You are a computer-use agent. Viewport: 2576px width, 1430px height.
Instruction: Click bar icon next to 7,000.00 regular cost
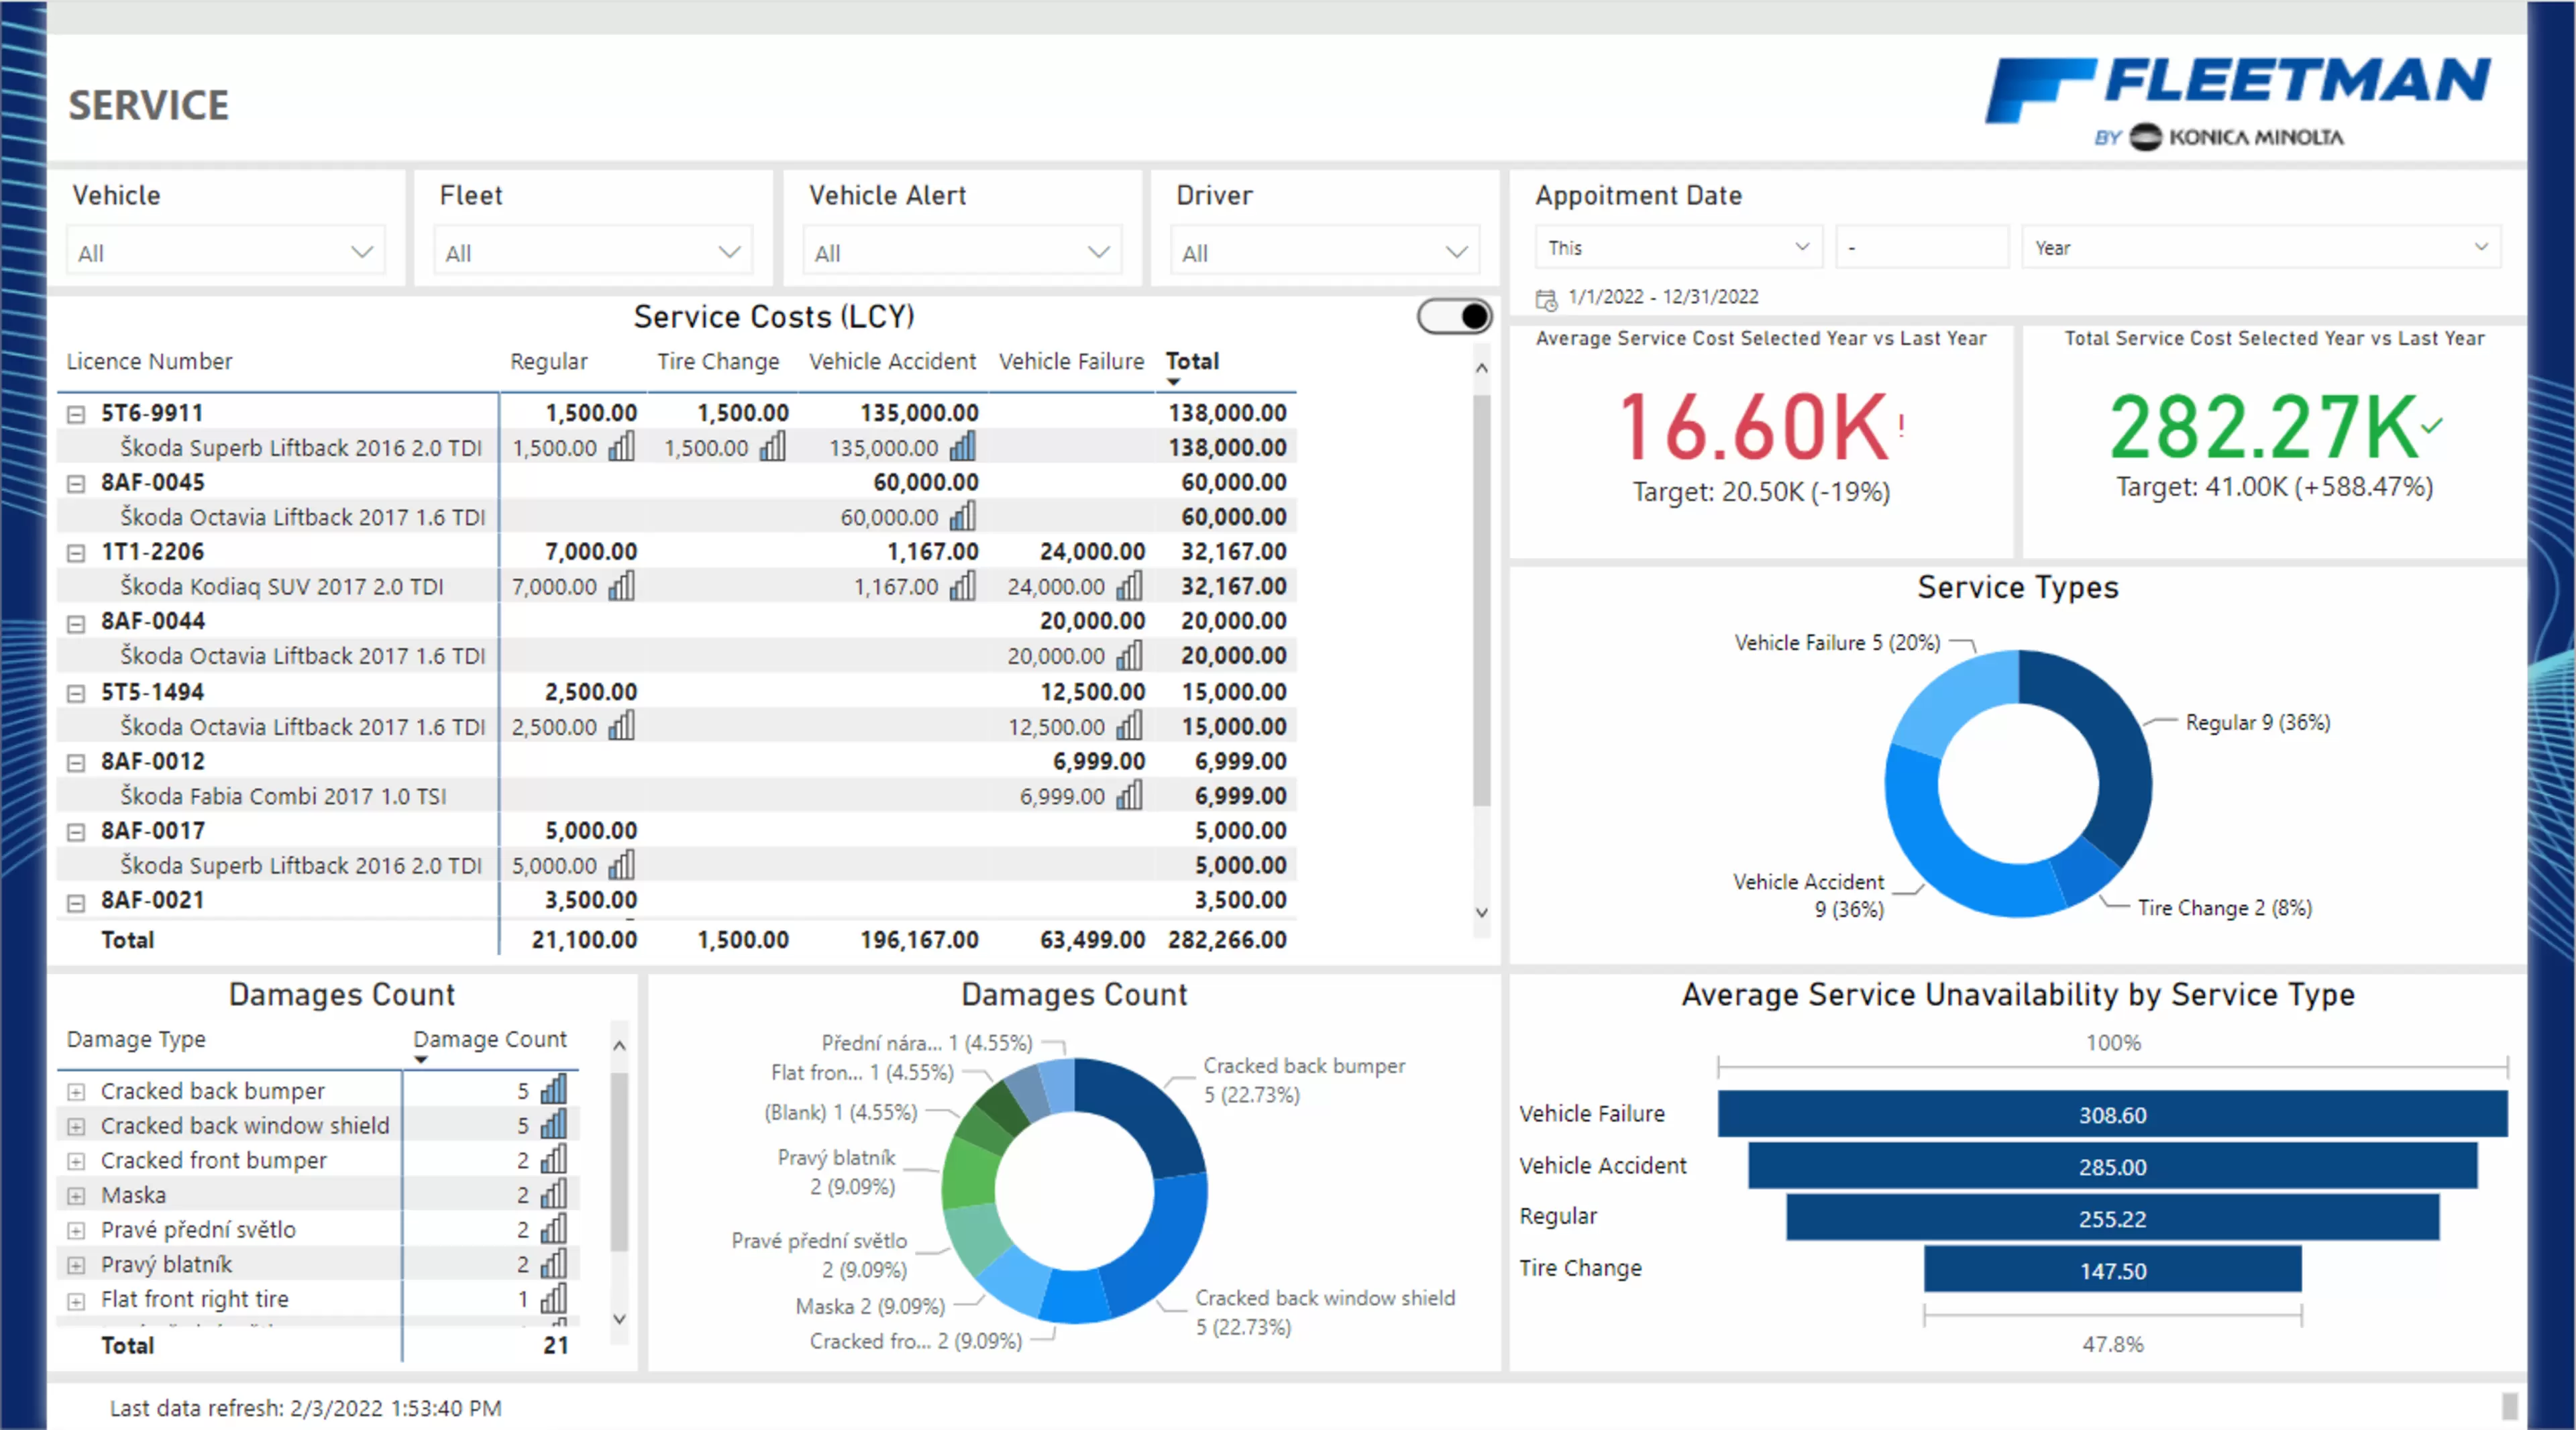(621, 586)
